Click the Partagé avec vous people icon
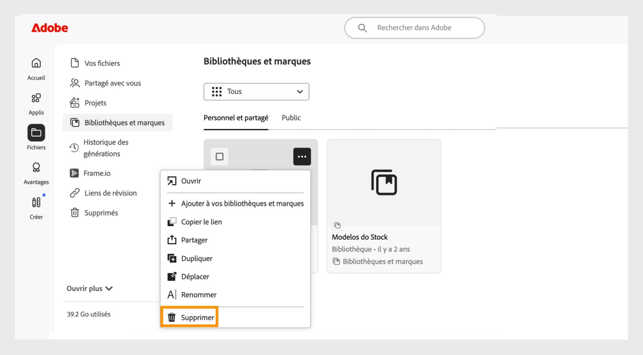This screenshot has width=643, height=355. tap(75, 83)
